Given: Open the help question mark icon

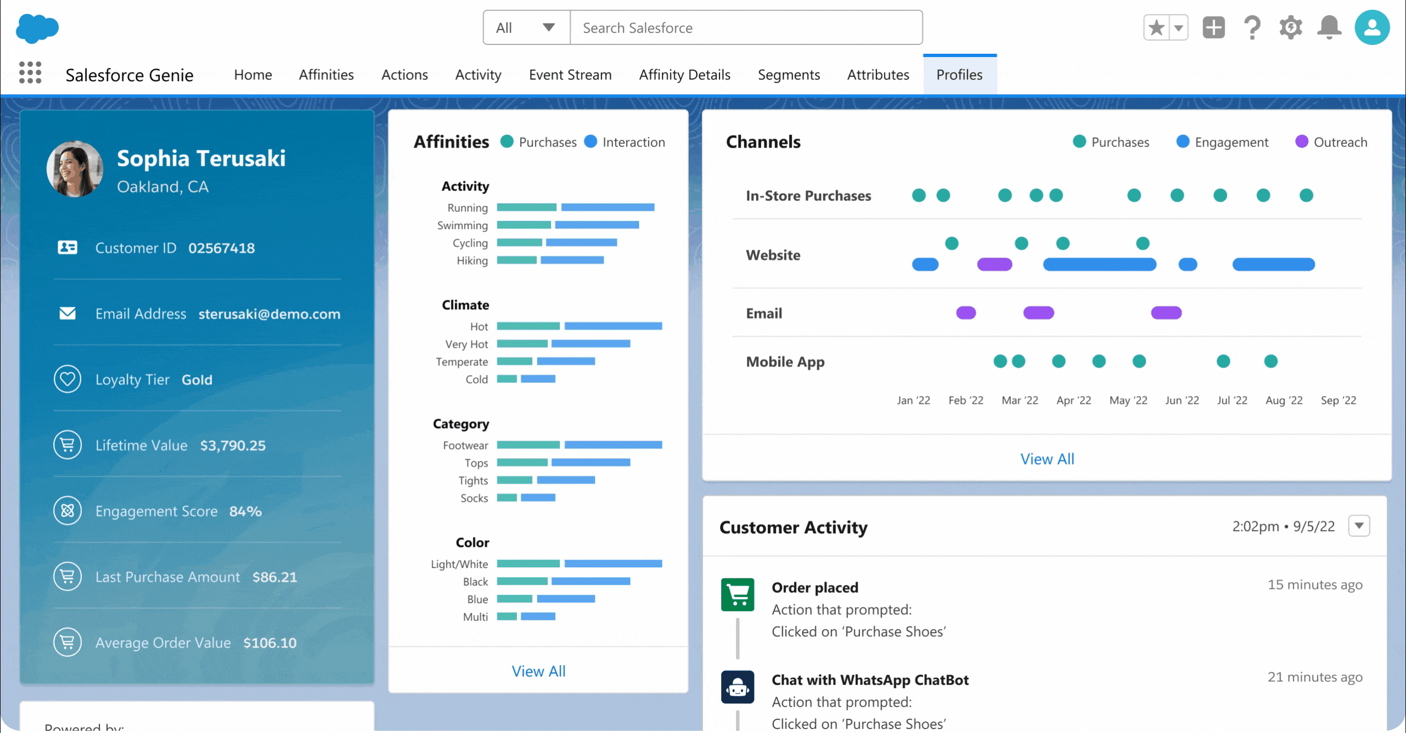Looking at the screenshot, I should point(1252,27).
